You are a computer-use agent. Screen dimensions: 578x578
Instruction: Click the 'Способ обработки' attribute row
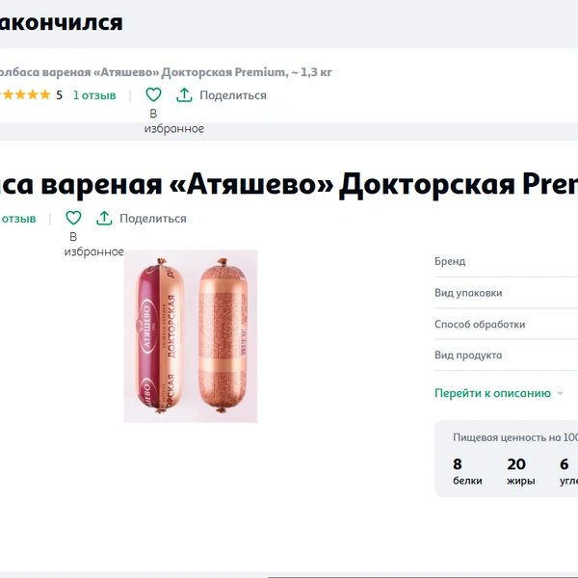click(506, 324)
